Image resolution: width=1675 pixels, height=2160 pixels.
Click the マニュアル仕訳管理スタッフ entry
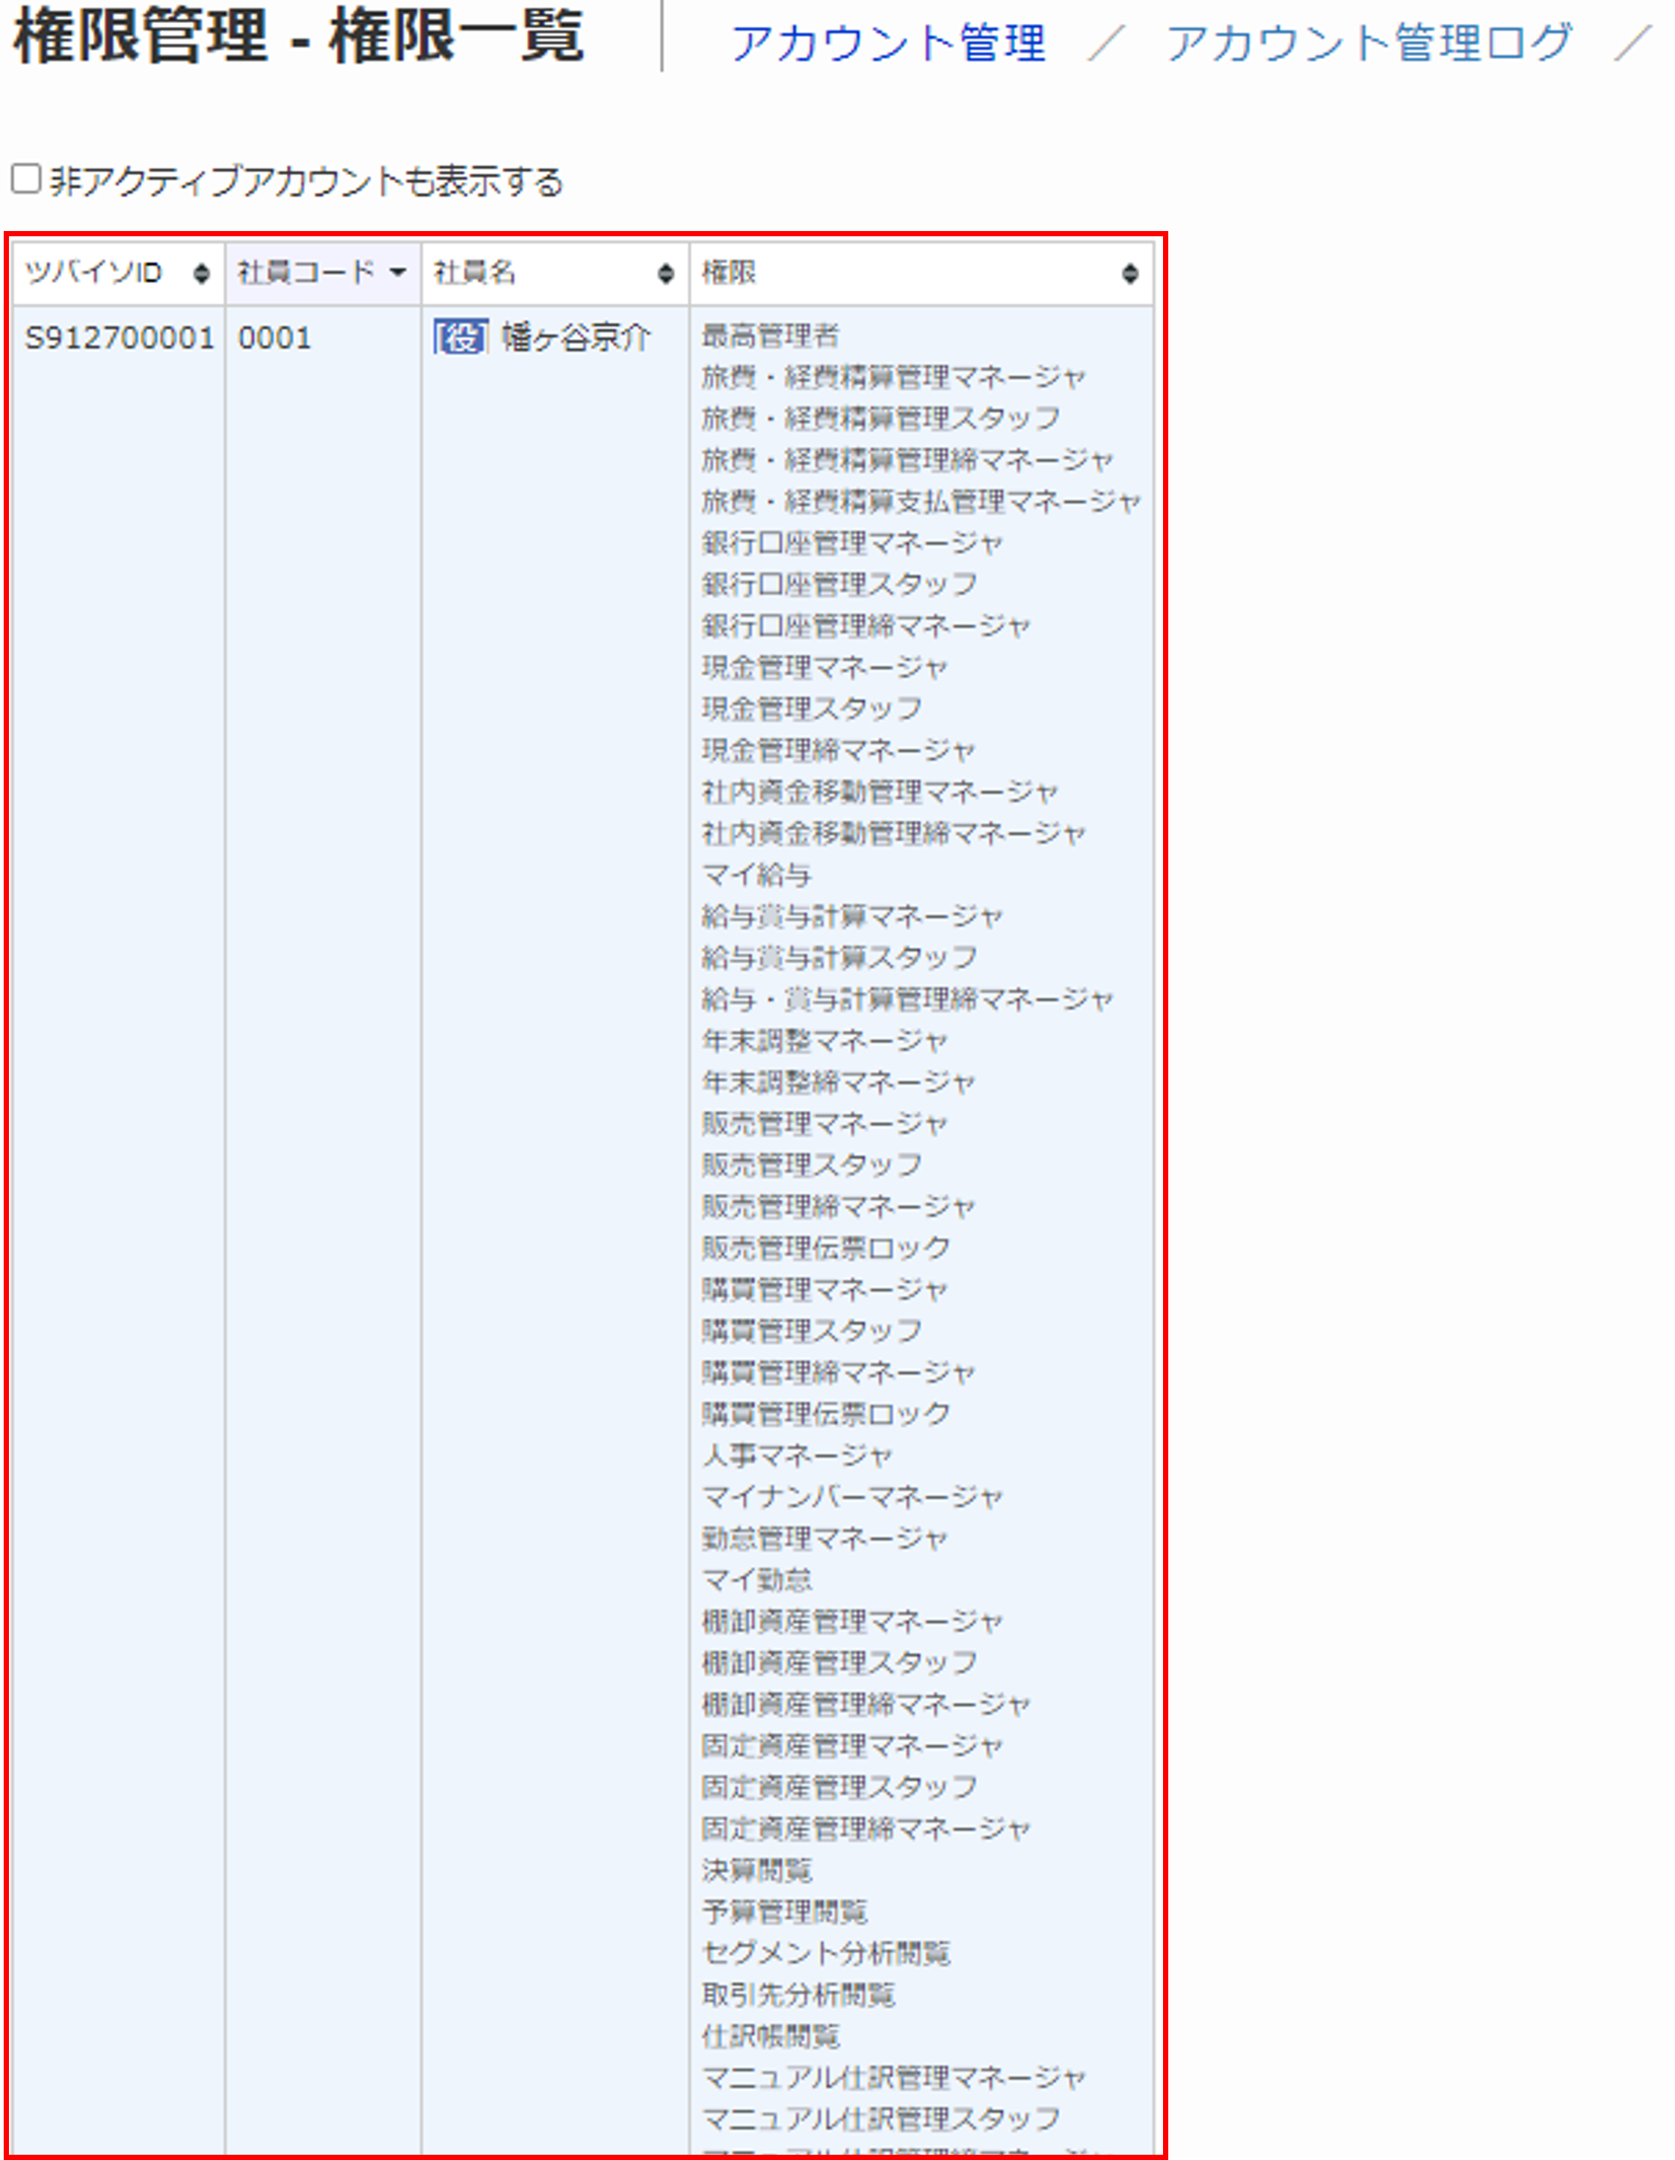point(881,2121)
